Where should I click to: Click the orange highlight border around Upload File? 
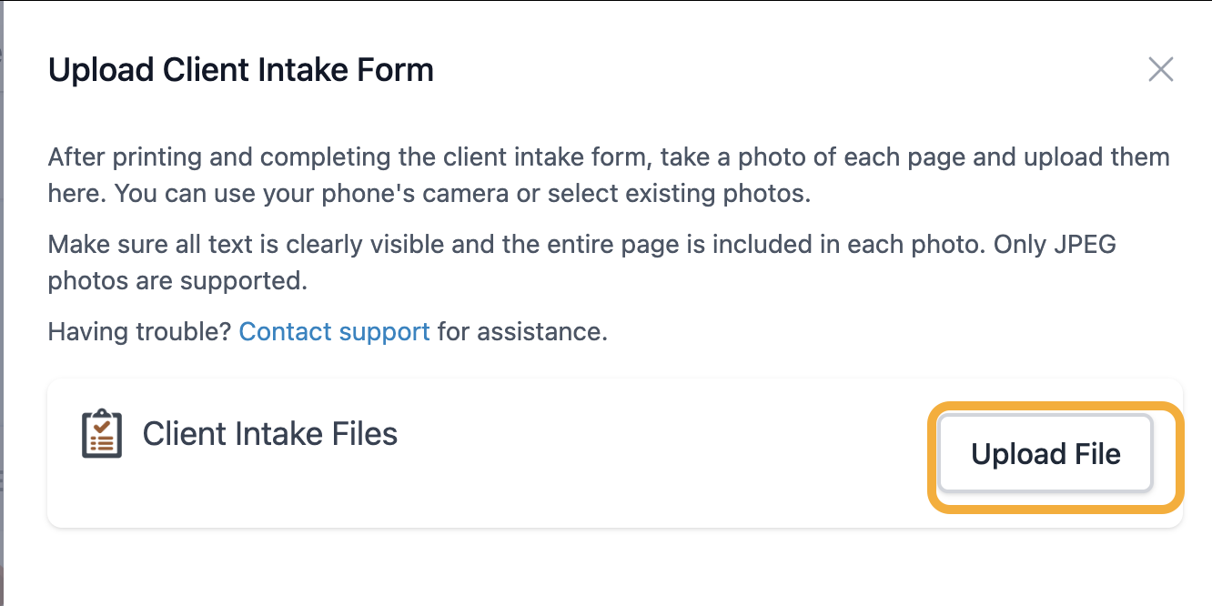tap(1056, 406)
